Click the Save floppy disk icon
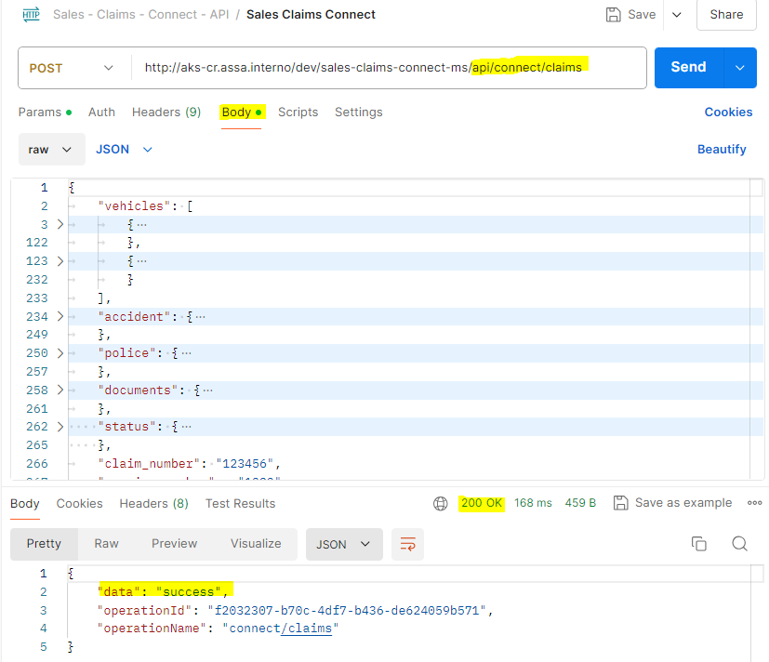This screenshot has height=662, width=769. point(613,15)
